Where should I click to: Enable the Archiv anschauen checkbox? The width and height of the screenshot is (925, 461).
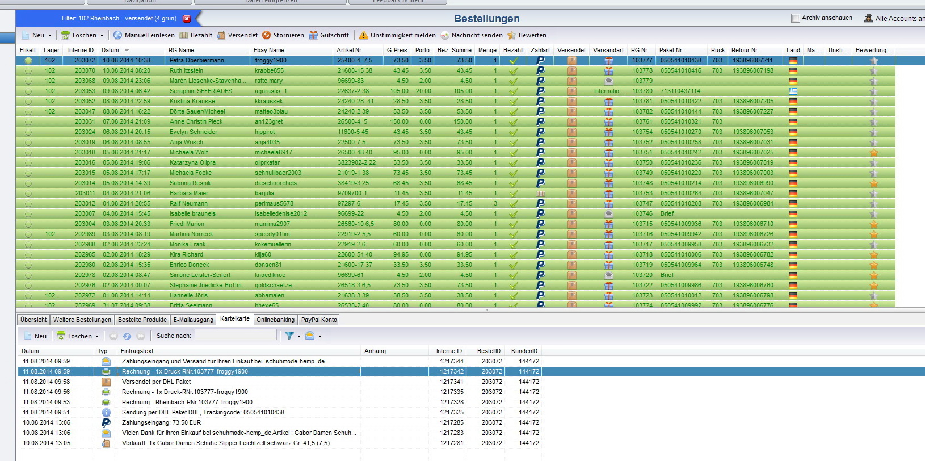pyautogui.click(x=796, y=18)
